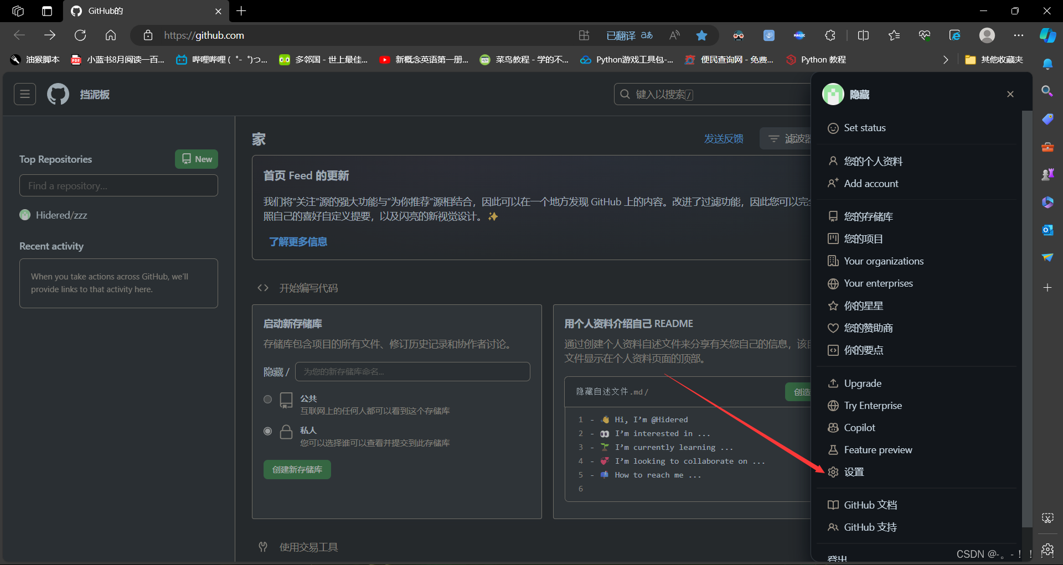Go to Your enterprises
The image size is (1063, 565).
(917, 283)
